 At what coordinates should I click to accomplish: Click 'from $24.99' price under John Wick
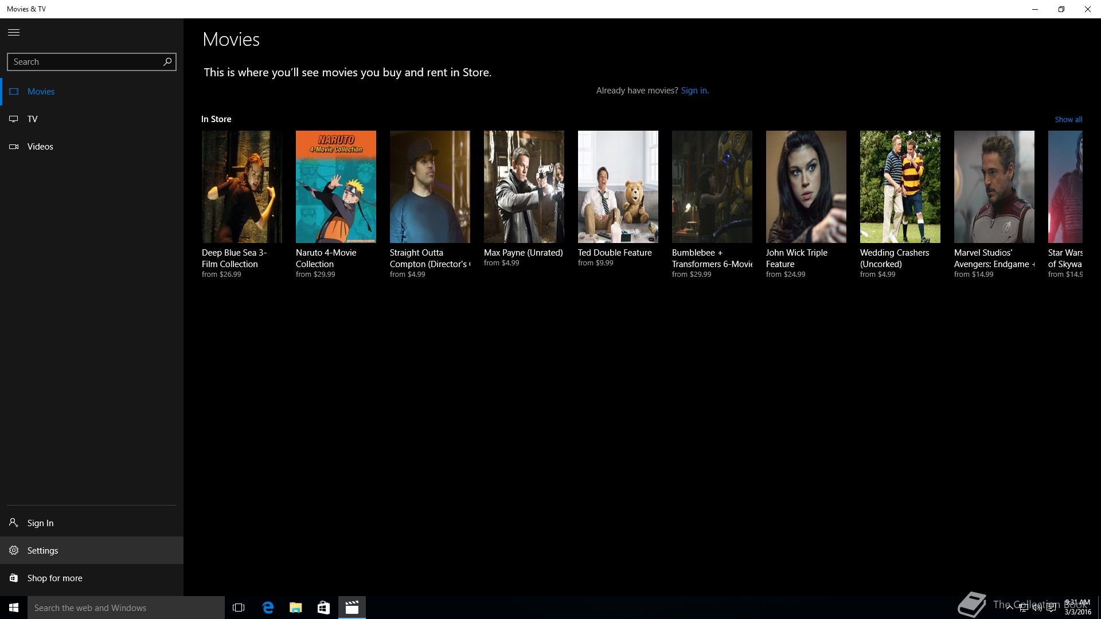[786, 275]
